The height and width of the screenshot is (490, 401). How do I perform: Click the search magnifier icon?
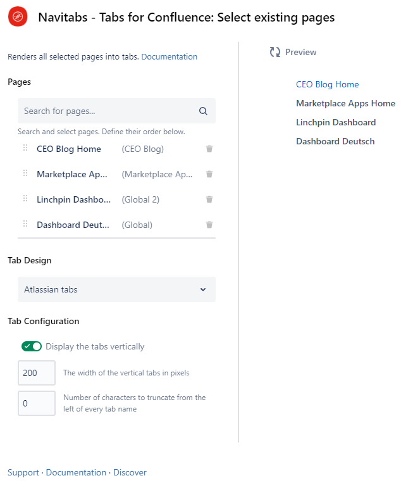203,111
